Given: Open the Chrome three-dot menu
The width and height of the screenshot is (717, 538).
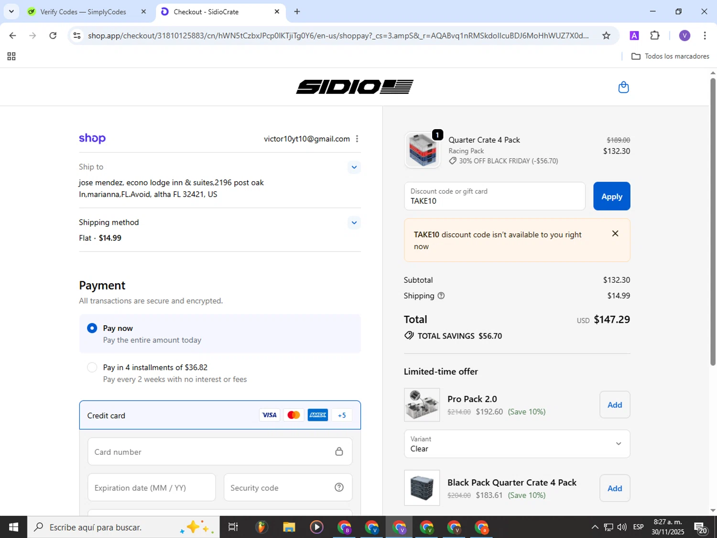Looking at the screenshot, I should (705, 35).
